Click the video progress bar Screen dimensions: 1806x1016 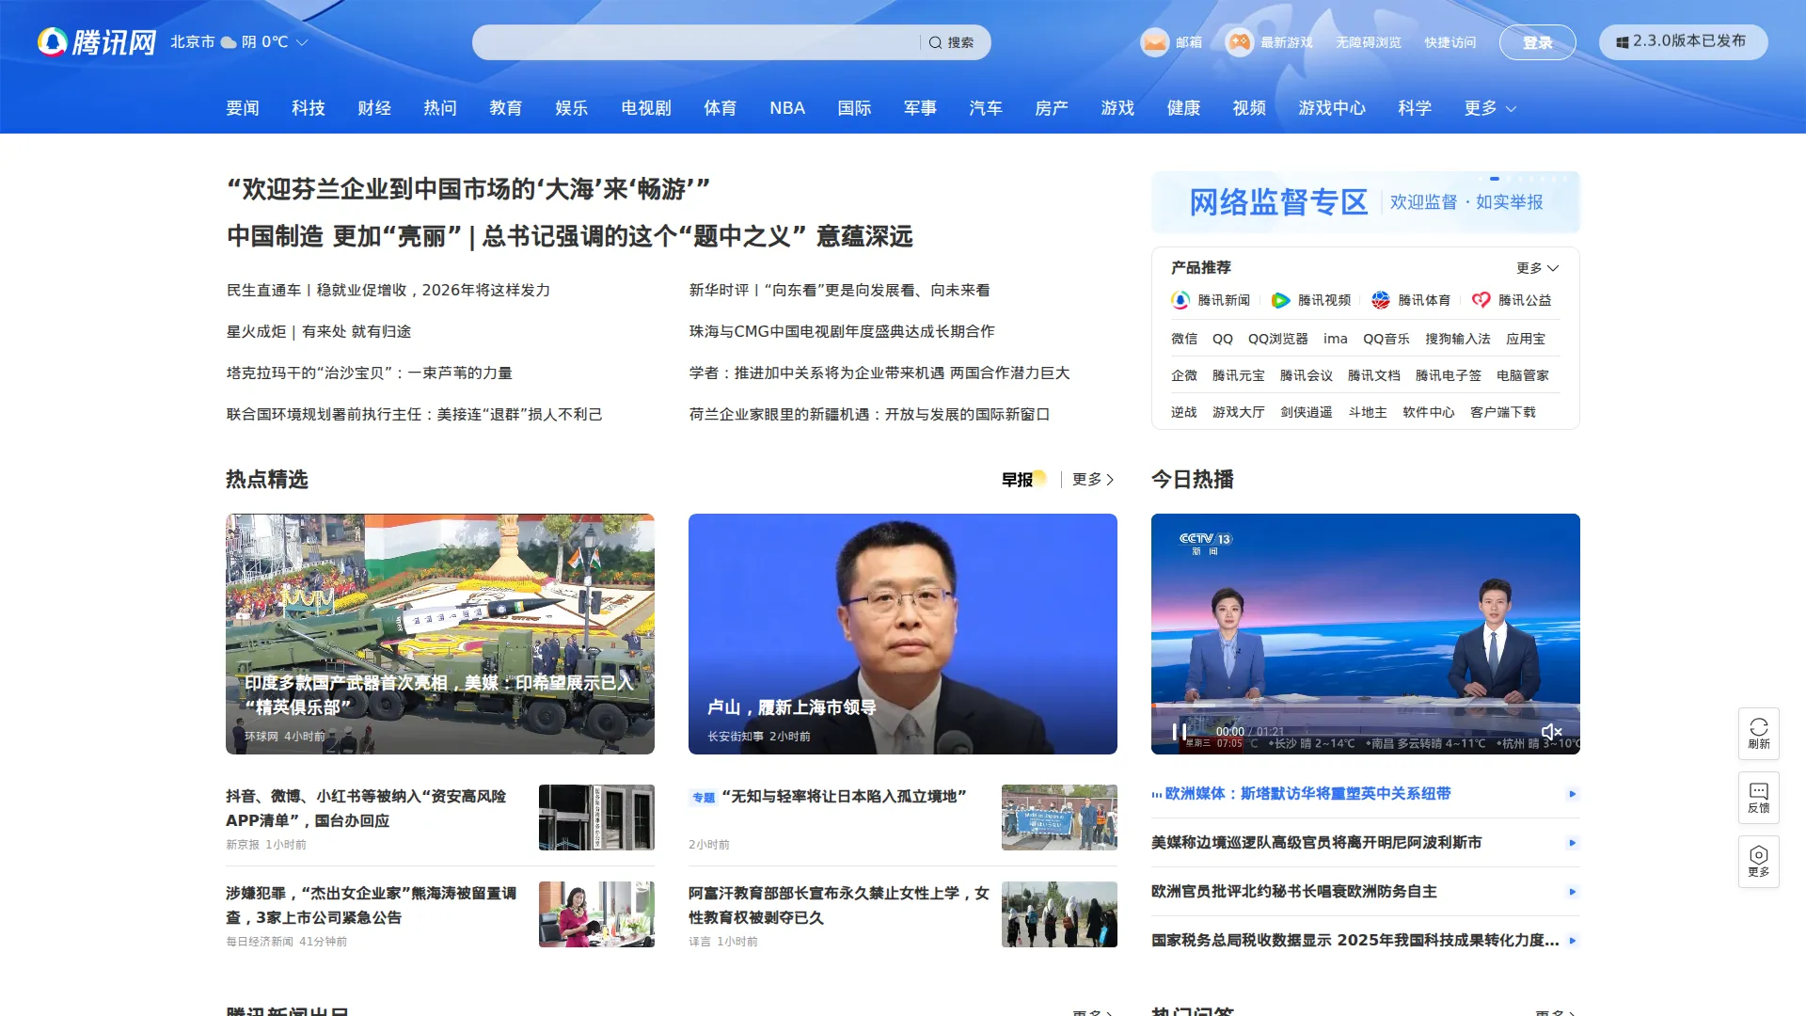1364,706
